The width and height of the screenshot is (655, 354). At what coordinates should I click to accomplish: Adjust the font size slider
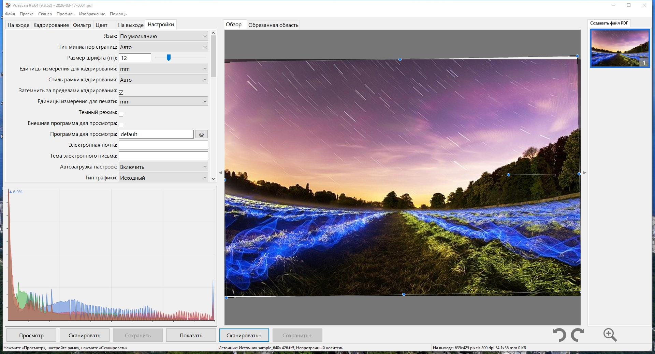coord(169,58)
